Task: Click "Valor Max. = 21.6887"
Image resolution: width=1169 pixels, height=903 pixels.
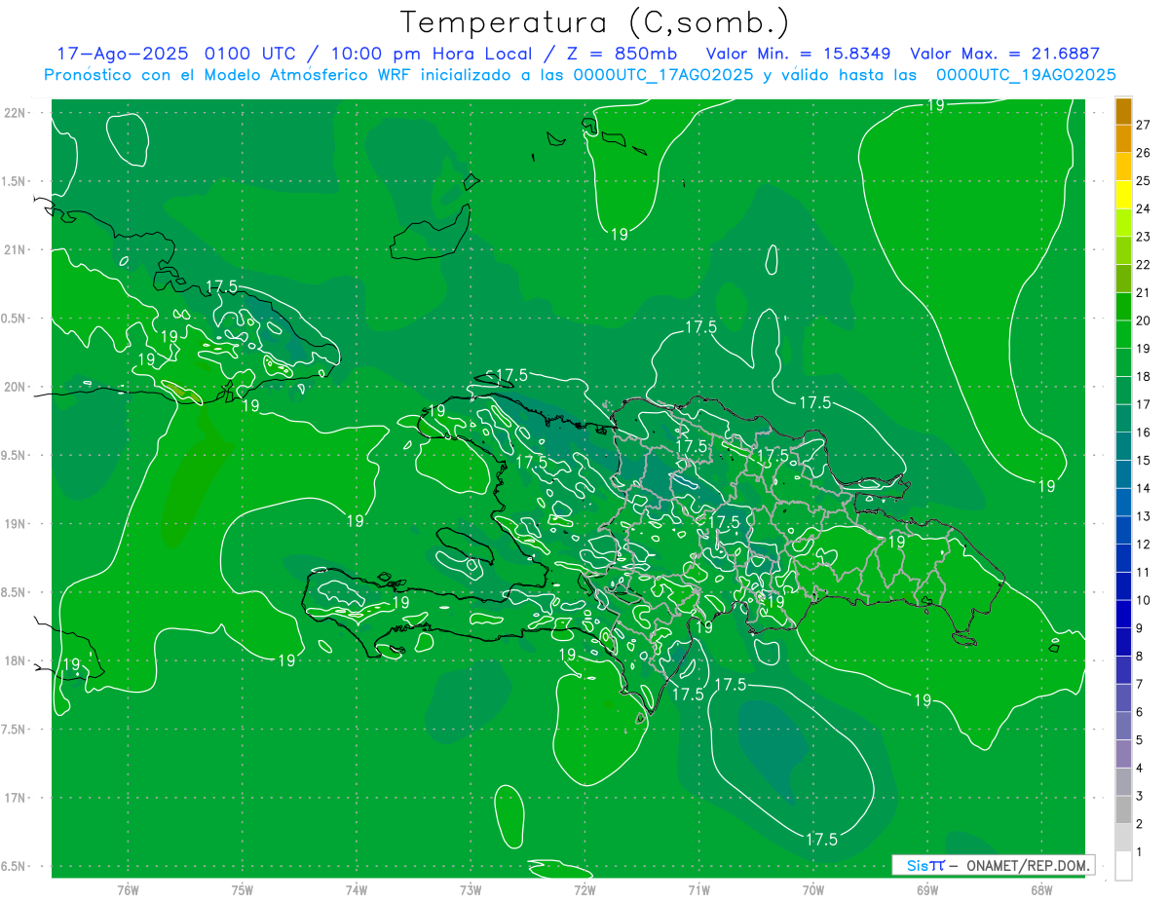Action: point(1003,54)
